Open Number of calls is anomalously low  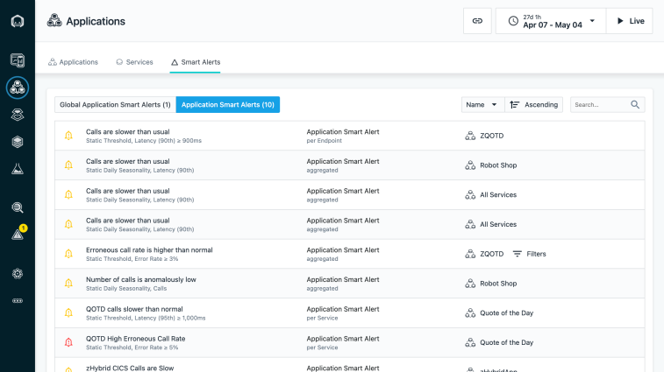(x=349, y=284)
